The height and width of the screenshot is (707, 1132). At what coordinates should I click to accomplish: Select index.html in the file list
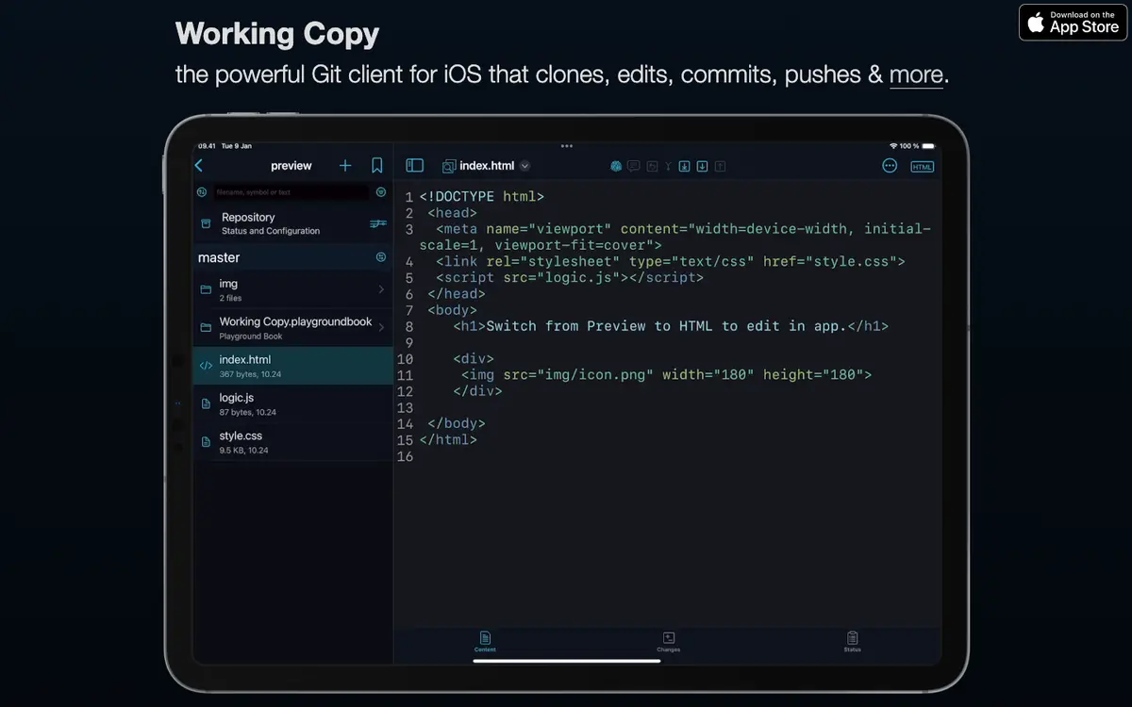point(292,366)
